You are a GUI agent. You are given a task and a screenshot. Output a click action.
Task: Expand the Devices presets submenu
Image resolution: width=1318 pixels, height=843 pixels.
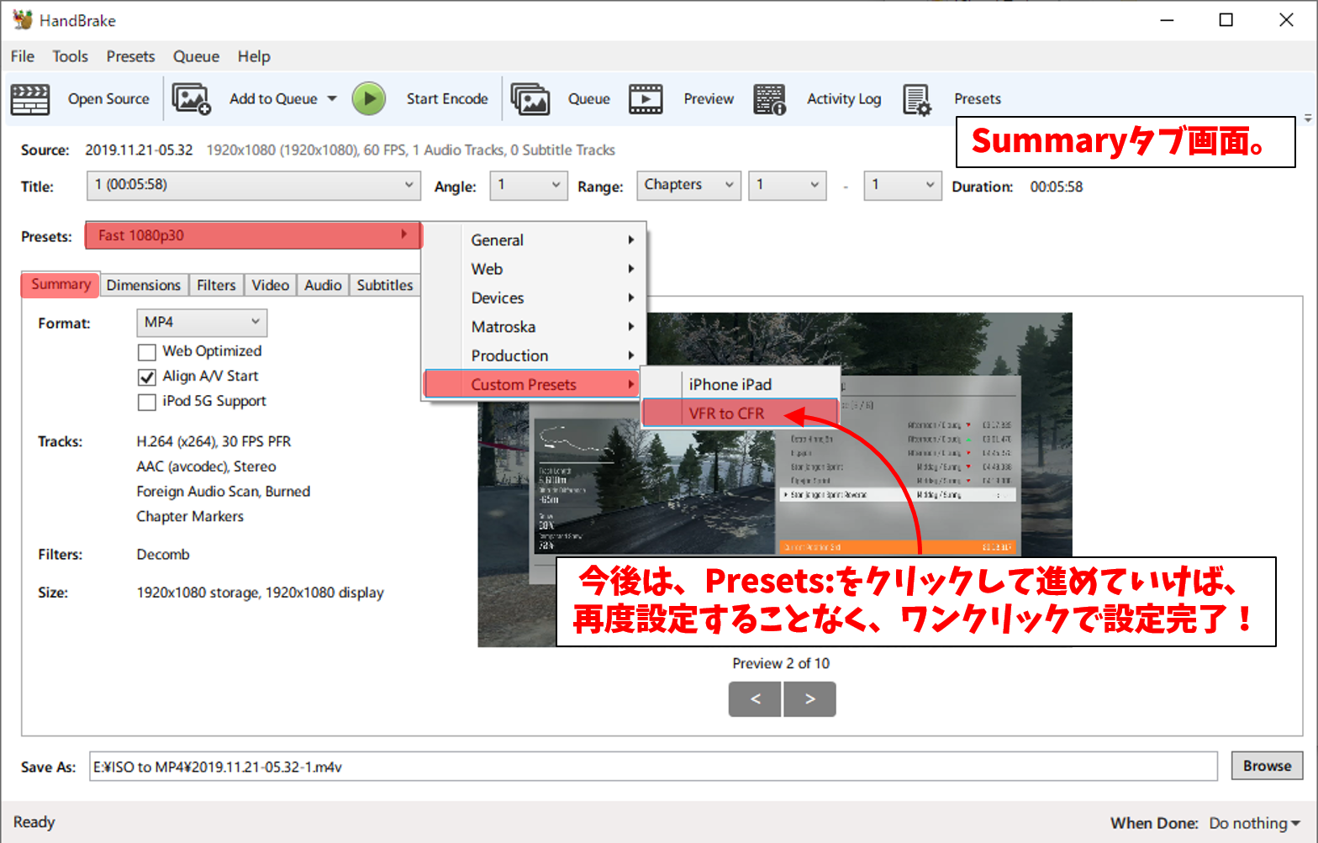[533, 298]
